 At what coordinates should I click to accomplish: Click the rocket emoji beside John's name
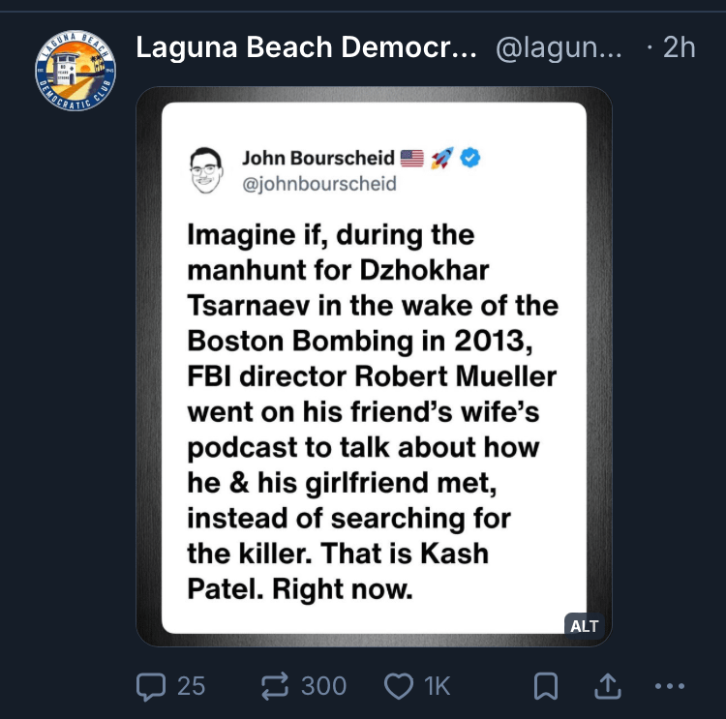[x=442, y=158]
